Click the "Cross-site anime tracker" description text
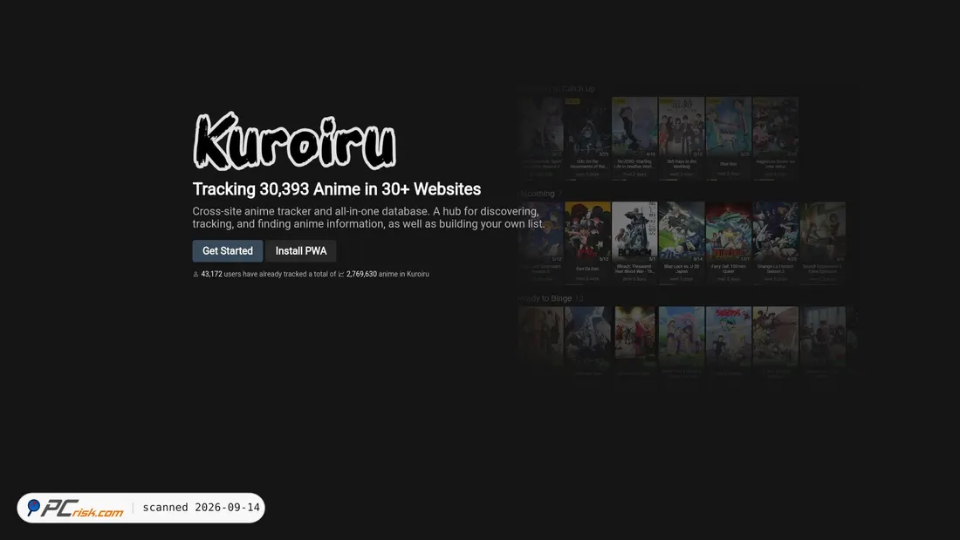 pos(368,217)
